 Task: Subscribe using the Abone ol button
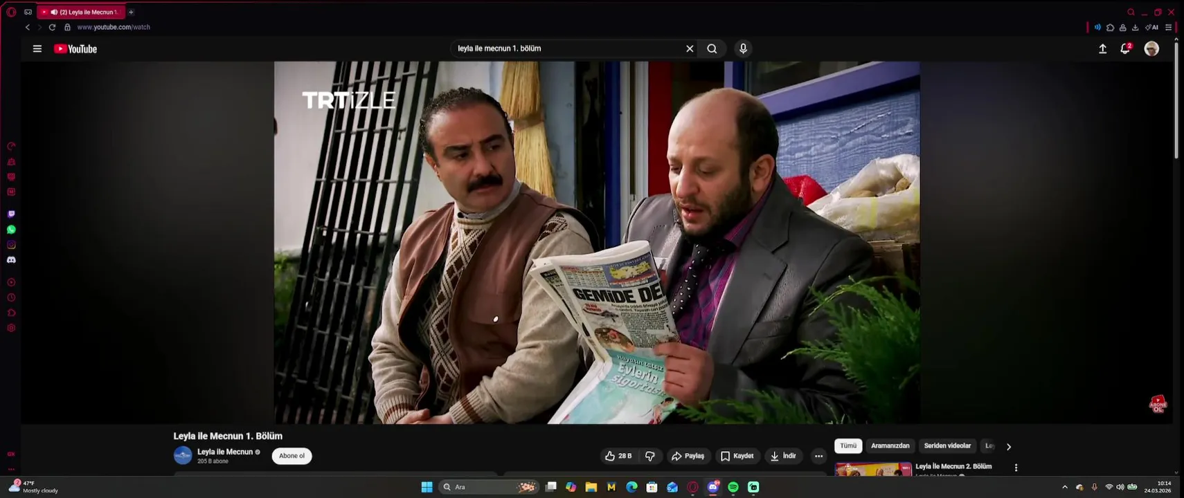[x=291, y=456]
